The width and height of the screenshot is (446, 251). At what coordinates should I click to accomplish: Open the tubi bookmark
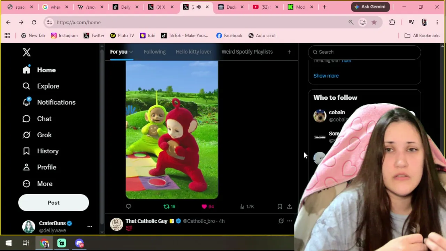click(x=147, y=36)
